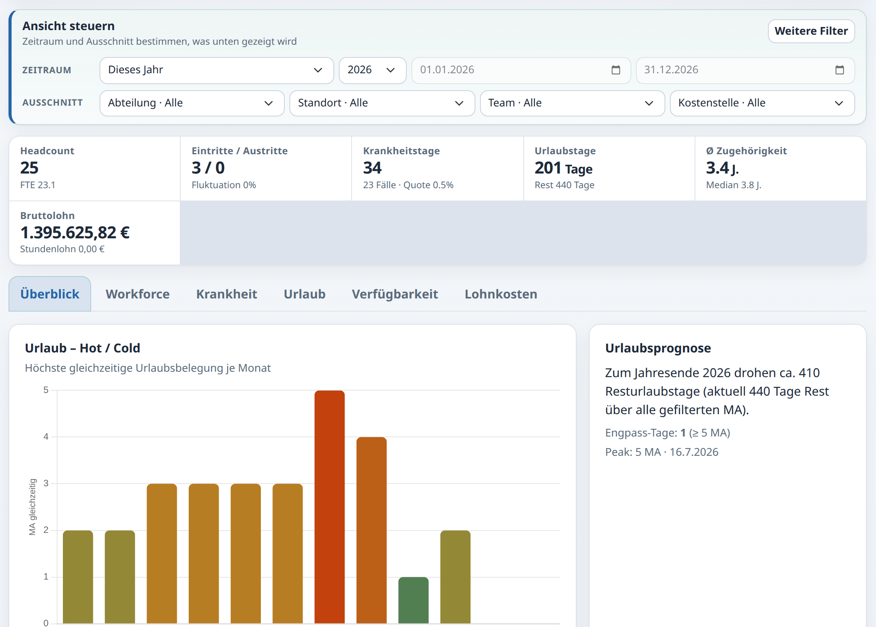Click the 'Engpass-Tage: 1 (≥ 5 MA)' text

click(x=668, y=433)
